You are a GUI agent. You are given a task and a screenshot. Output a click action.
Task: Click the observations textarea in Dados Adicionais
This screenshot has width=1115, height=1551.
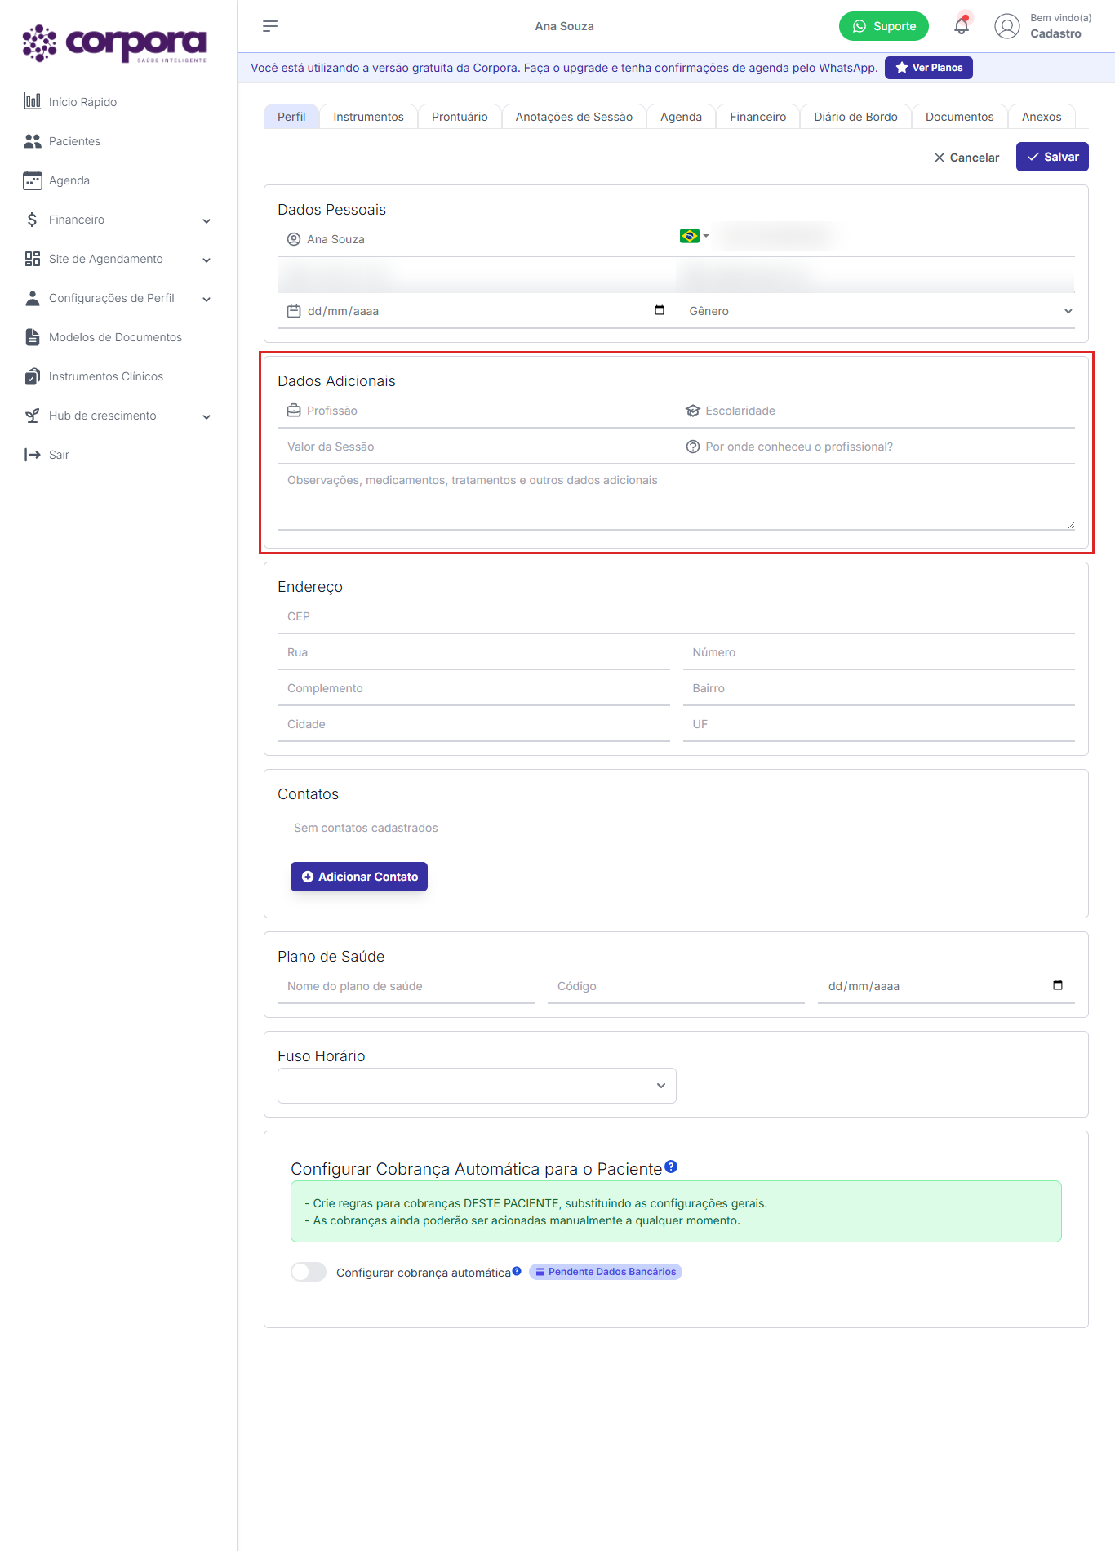tap(676, 498)
